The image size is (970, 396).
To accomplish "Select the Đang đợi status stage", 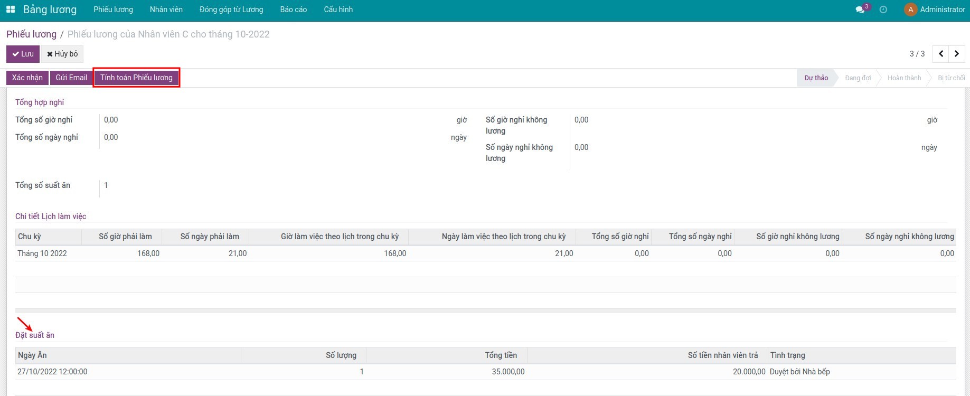I will 858,78.
